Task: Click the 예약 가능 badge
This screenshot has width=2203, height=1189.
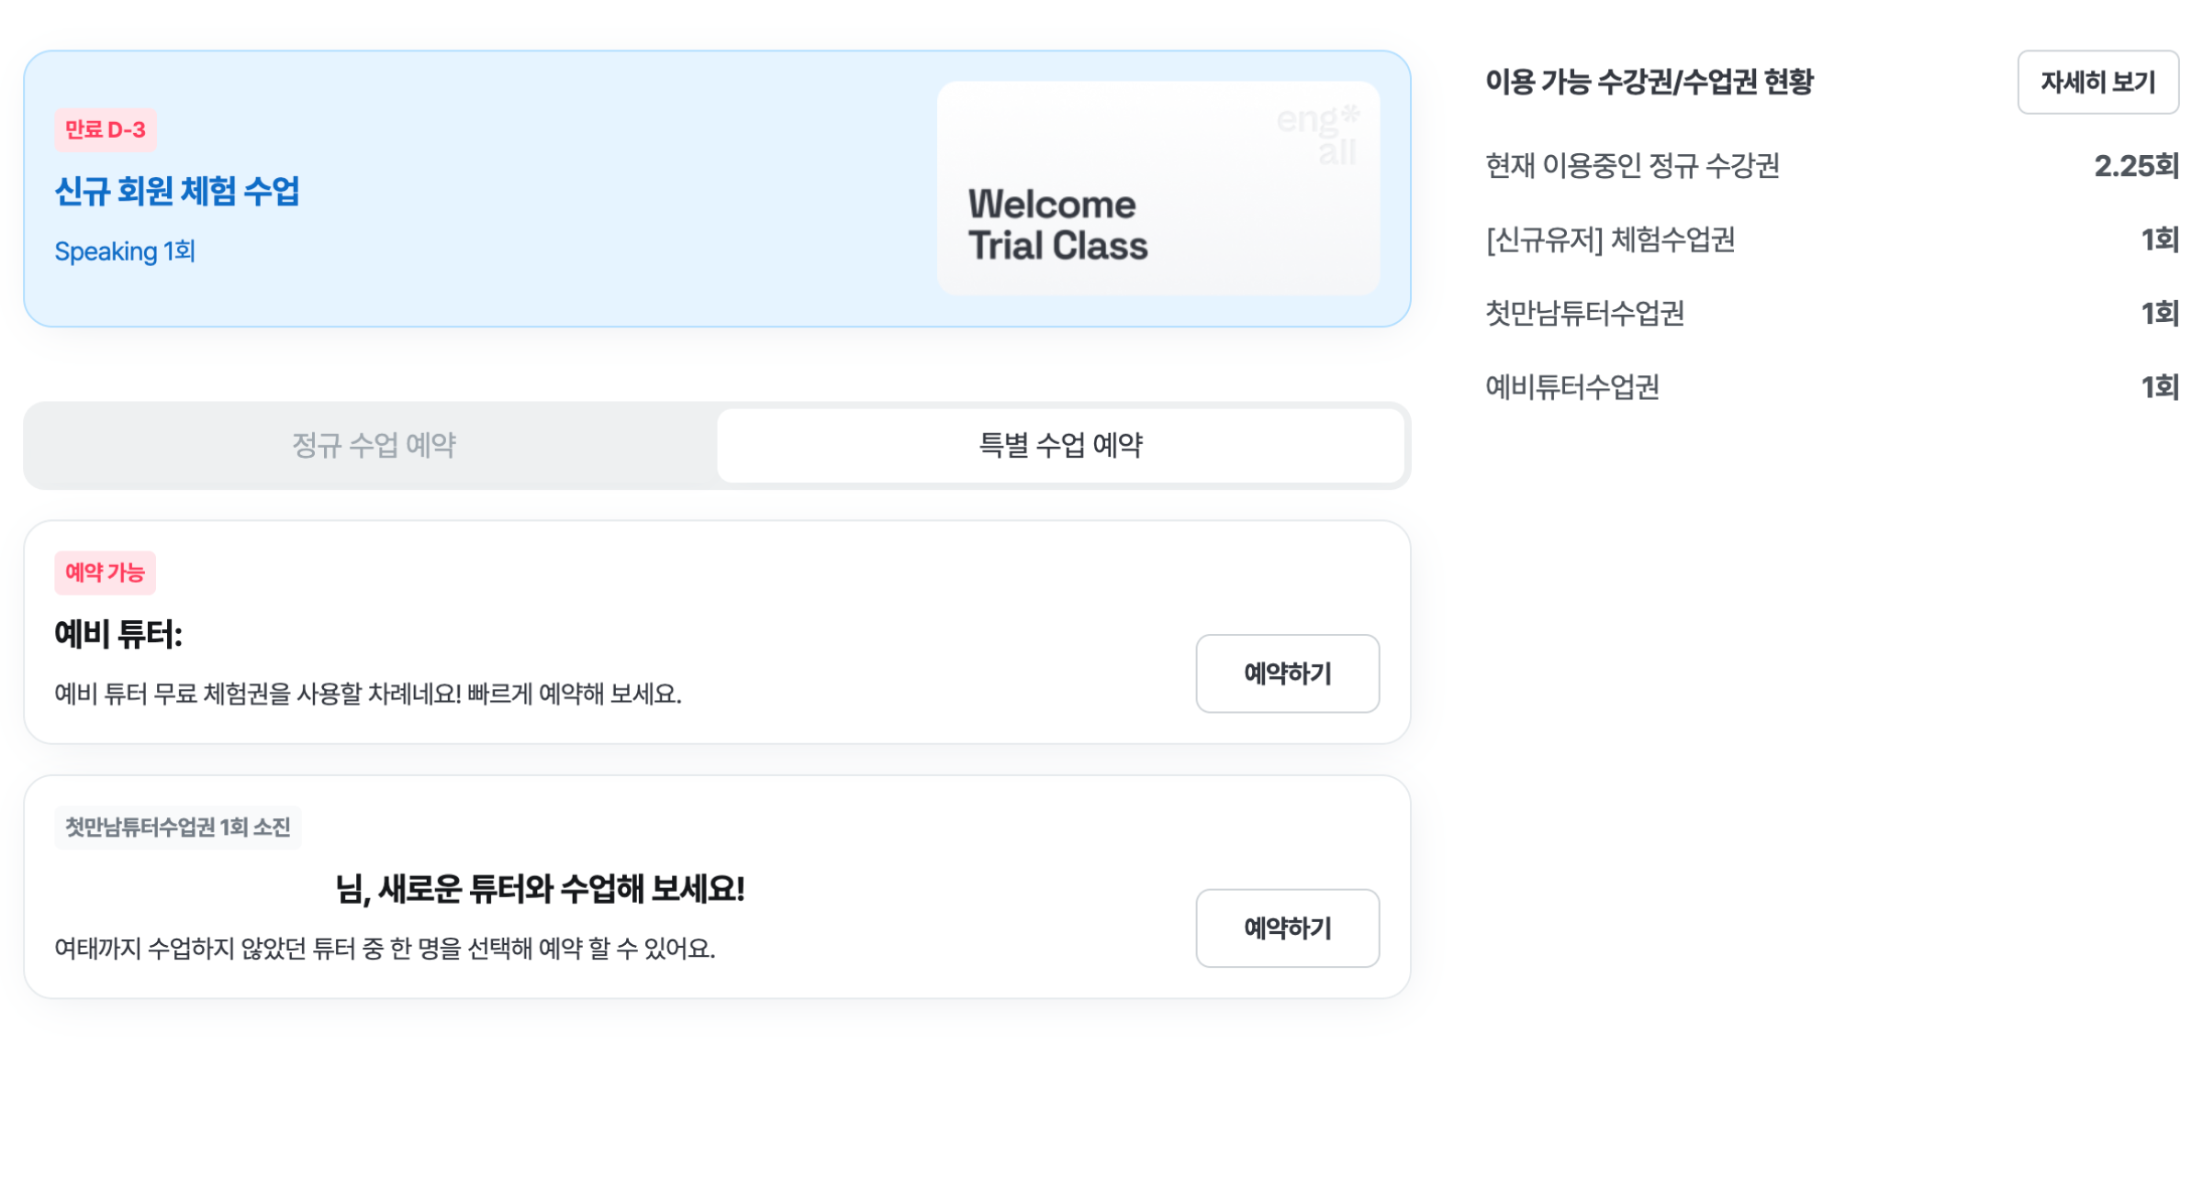Action: 105,572
